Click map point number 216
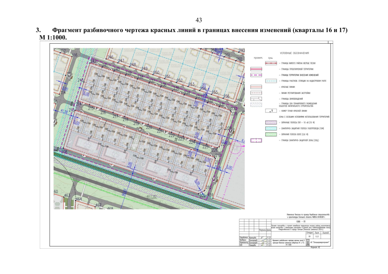This screenshot has width=388, height=274. tap(103, 113)
